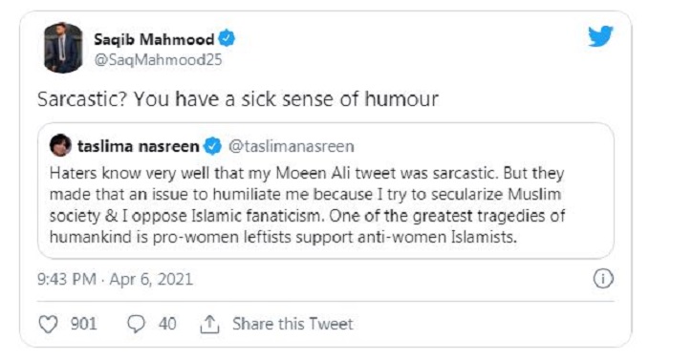This screenshot has width=693, height=361.
Task: Click the taslima nasreen display name
Action: click(x=139, y=146)
